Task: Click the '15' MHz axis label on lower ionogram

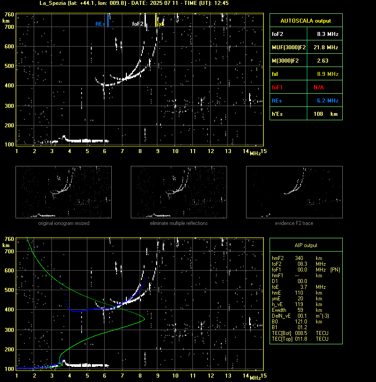Action: [x=264, y=375]
